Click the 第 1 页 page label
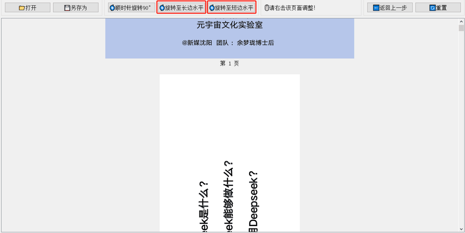 tap(229, 64)
